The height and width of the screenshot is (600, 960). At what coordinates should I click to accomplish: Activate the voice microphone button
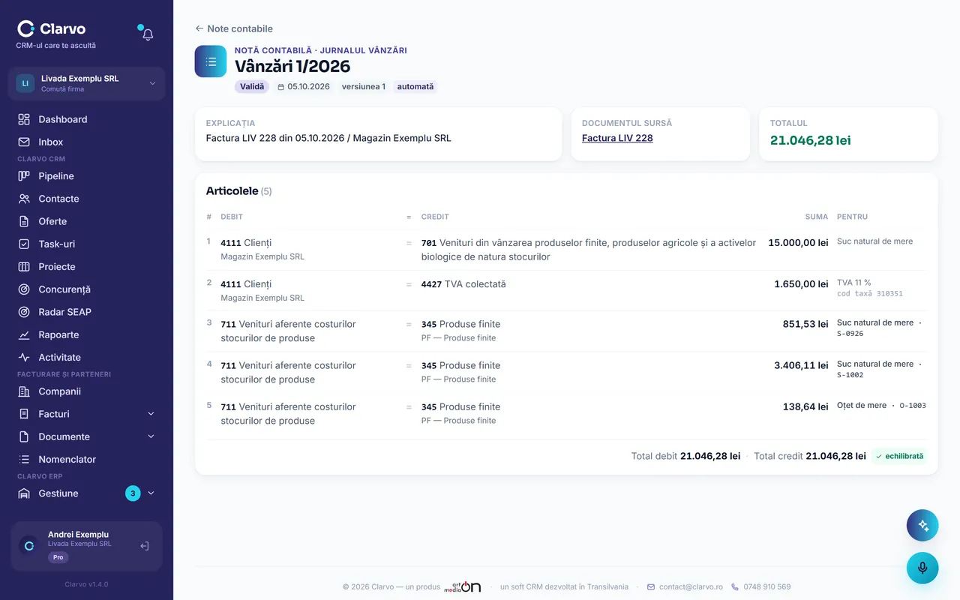922,568
